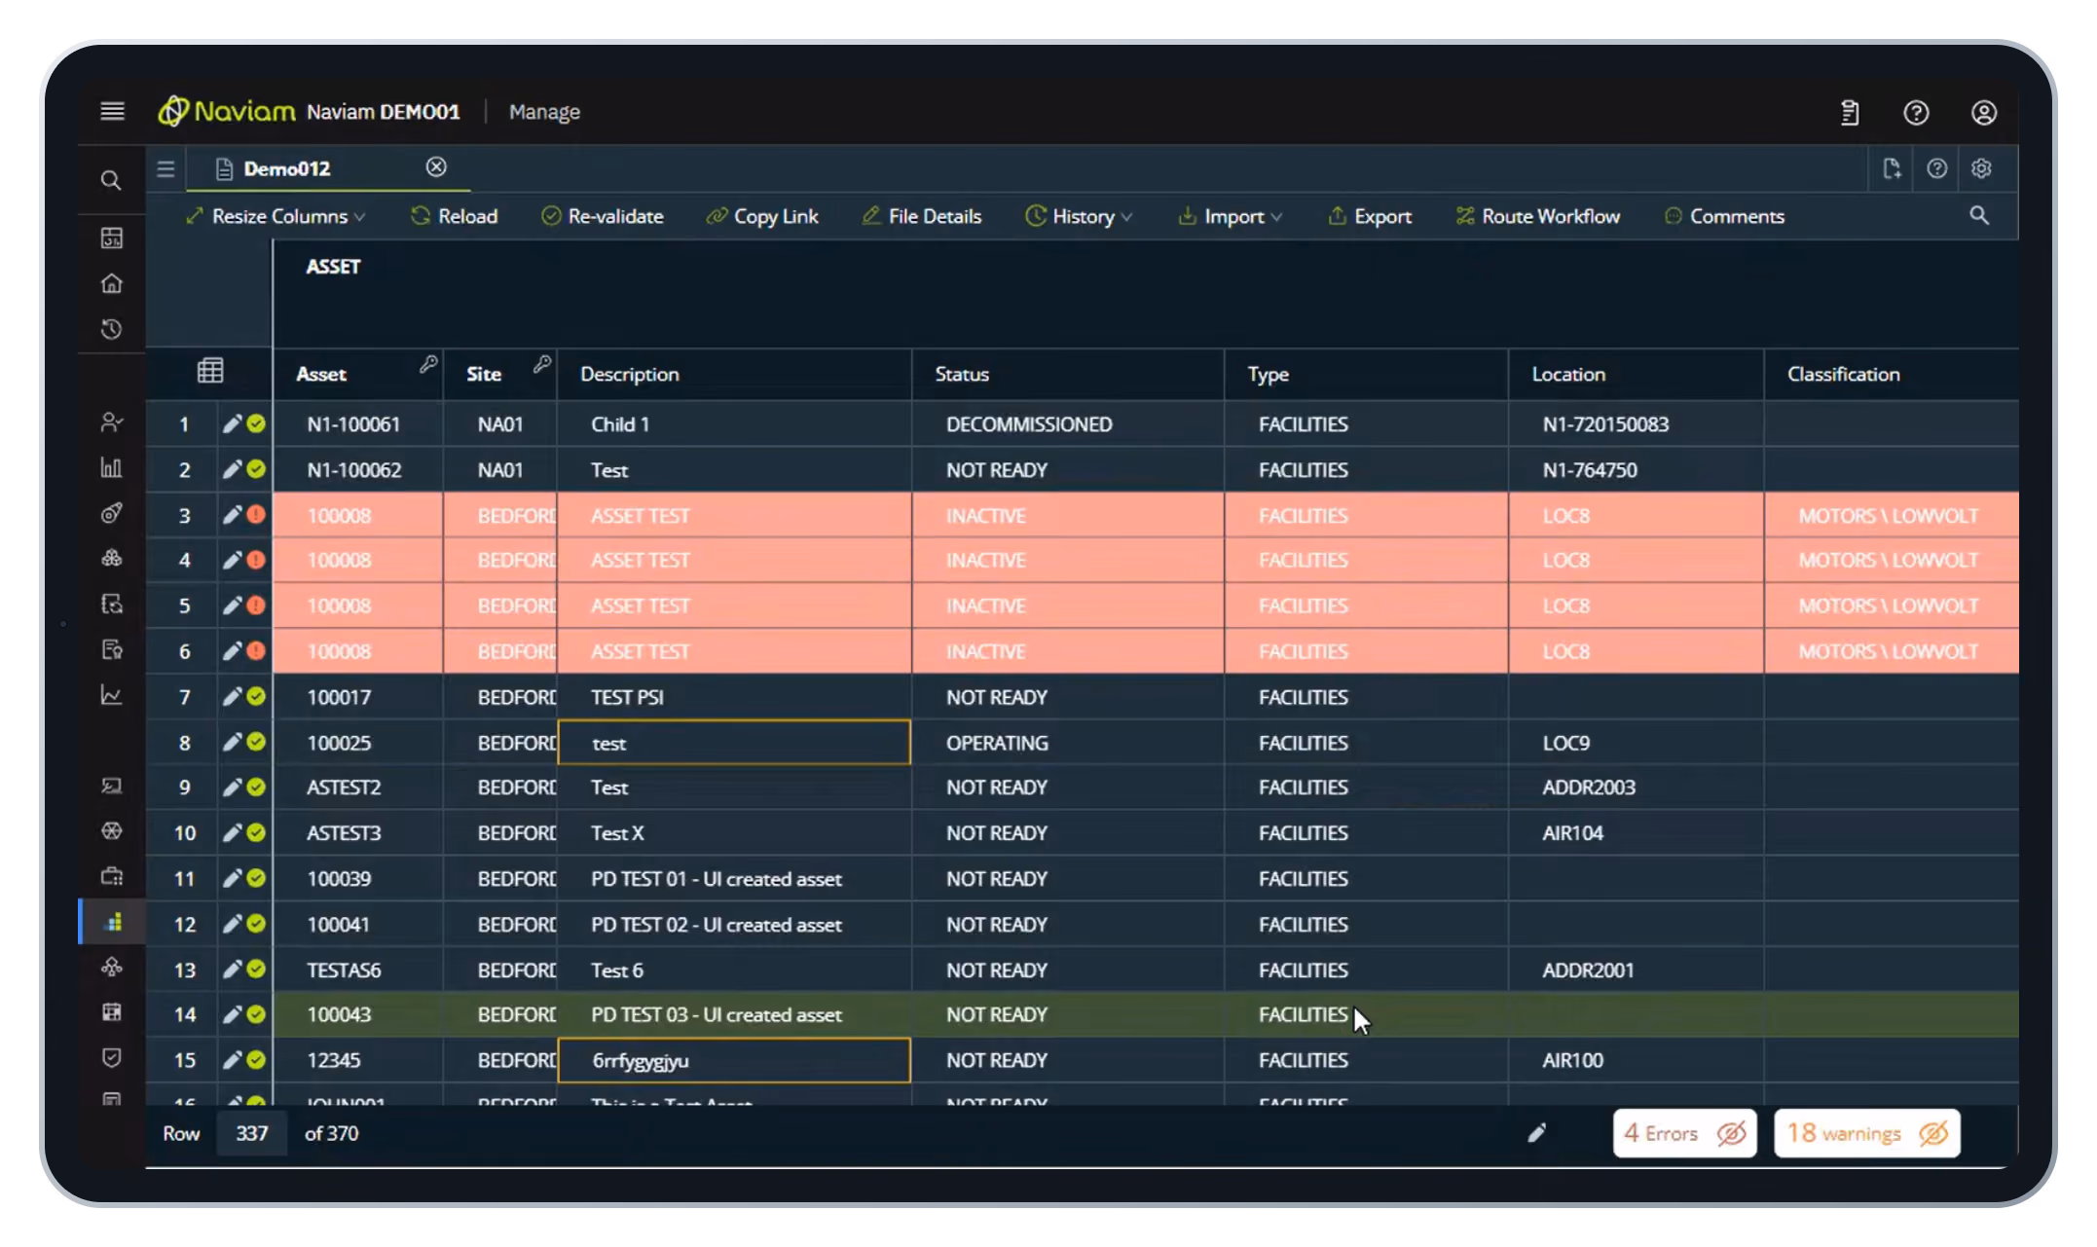
Task: Click the Re-validate button
Action: pos(603,216)
